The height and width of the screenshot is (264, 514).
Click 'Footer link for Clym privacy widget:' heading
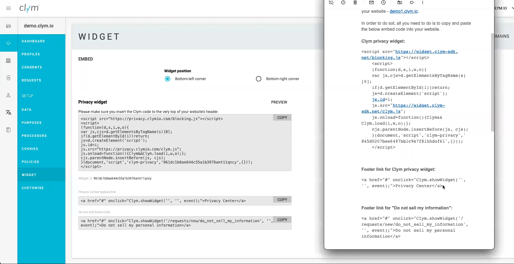(x=398, y=169)
